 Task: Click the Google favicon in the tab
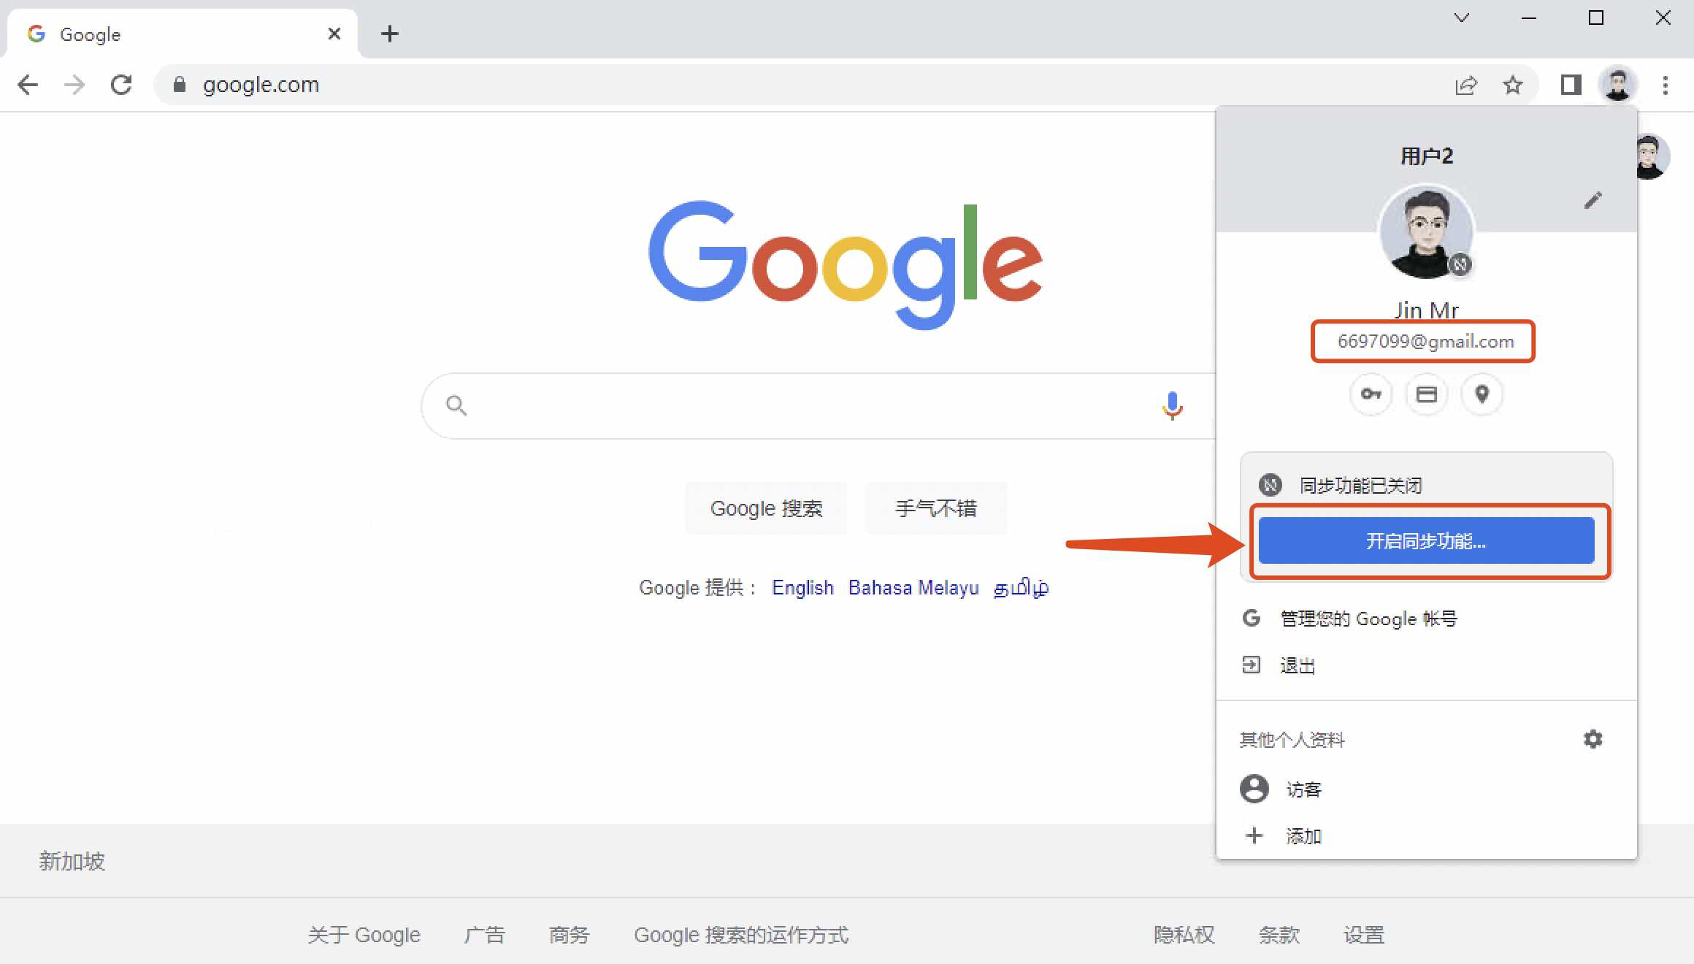coord(37,34)
